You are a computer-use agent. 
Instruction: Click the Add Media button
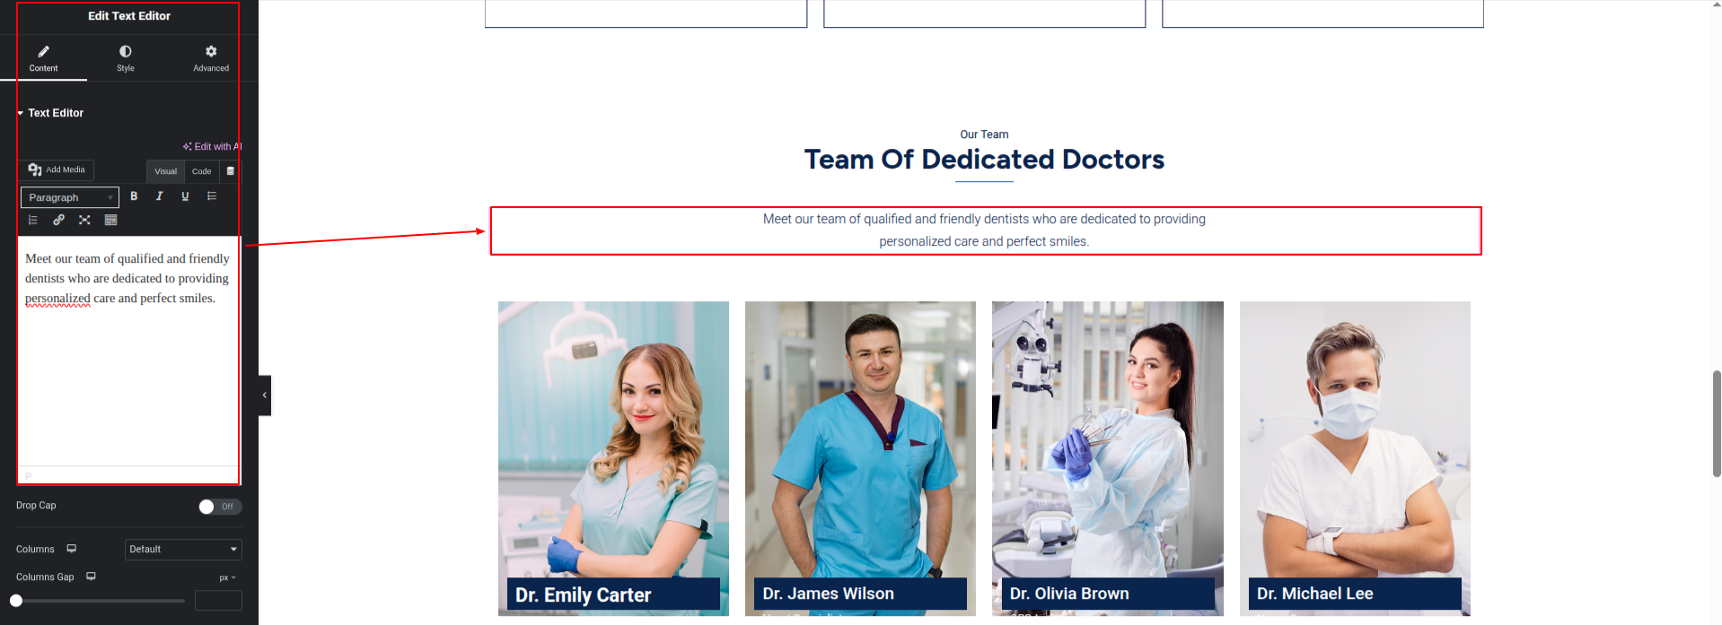tap(57, 169)
